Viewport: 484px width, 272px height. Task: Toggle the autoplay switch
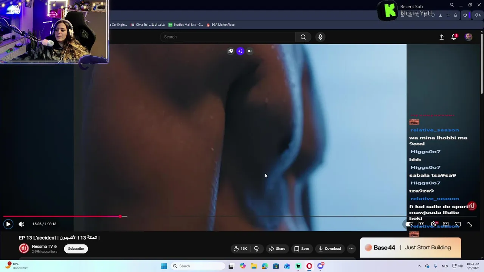click(x=409, y=224)
